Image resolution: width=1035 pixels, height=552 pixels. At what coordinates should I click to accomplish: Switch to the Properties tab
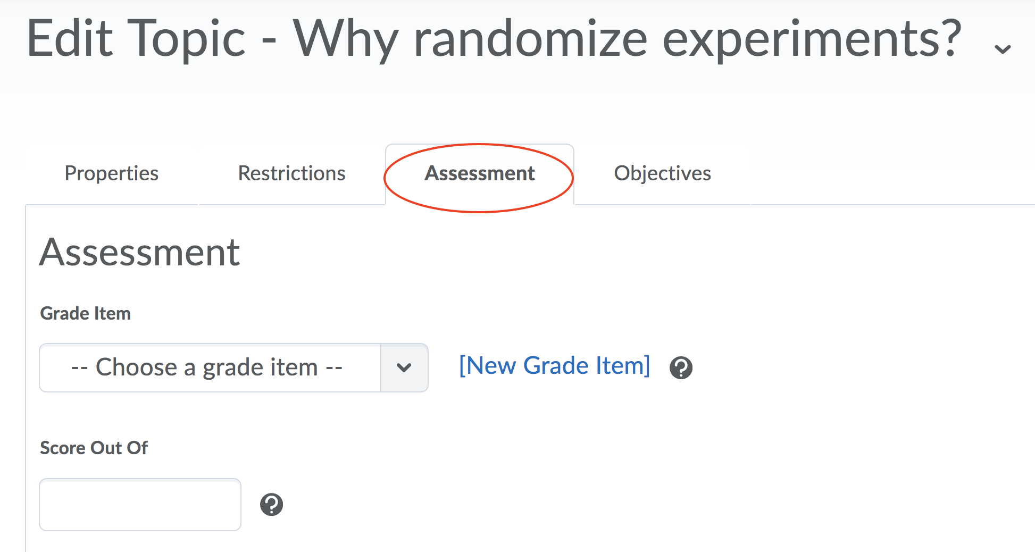pyautogui.click(x=112, y=173)
